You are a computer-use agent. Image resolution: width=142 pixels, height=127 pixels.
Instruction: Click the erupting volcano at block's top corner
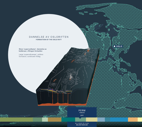click(88, 50)
